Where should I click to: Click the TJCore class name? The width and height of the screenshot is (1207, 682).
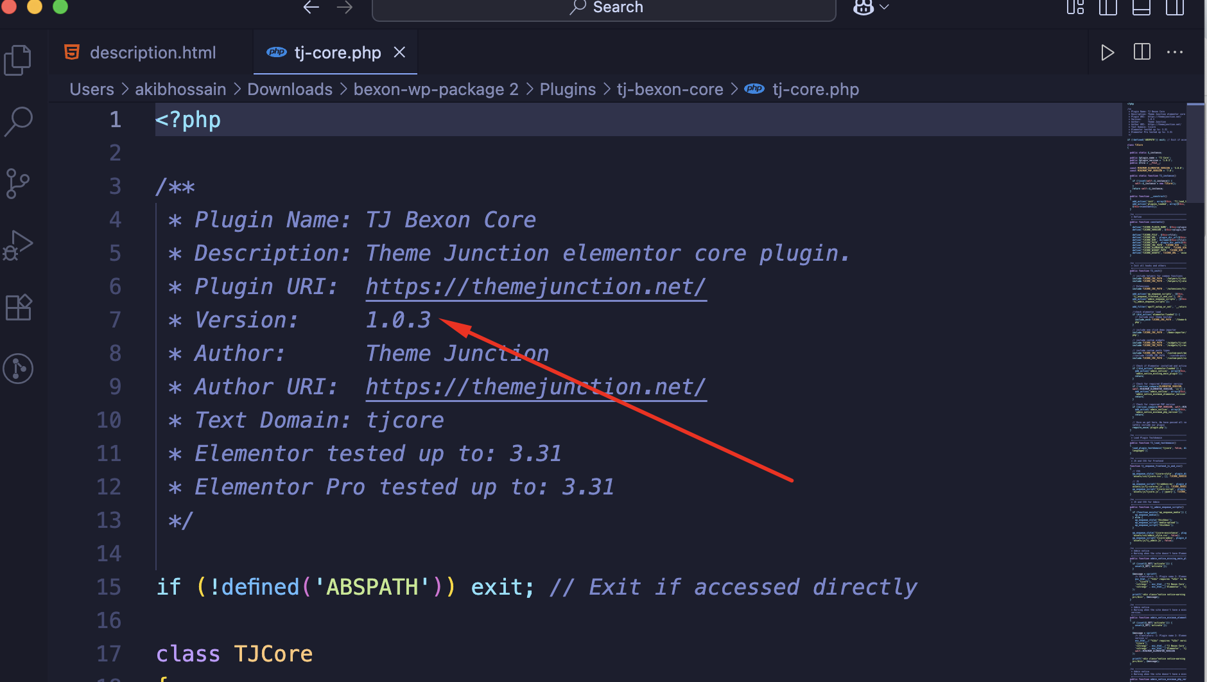pyautogui.click(x=274, y=654)
